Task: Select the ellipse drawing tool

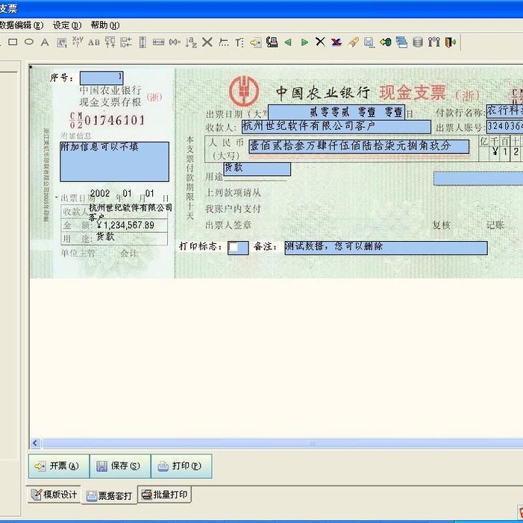Action: point(29,42)
